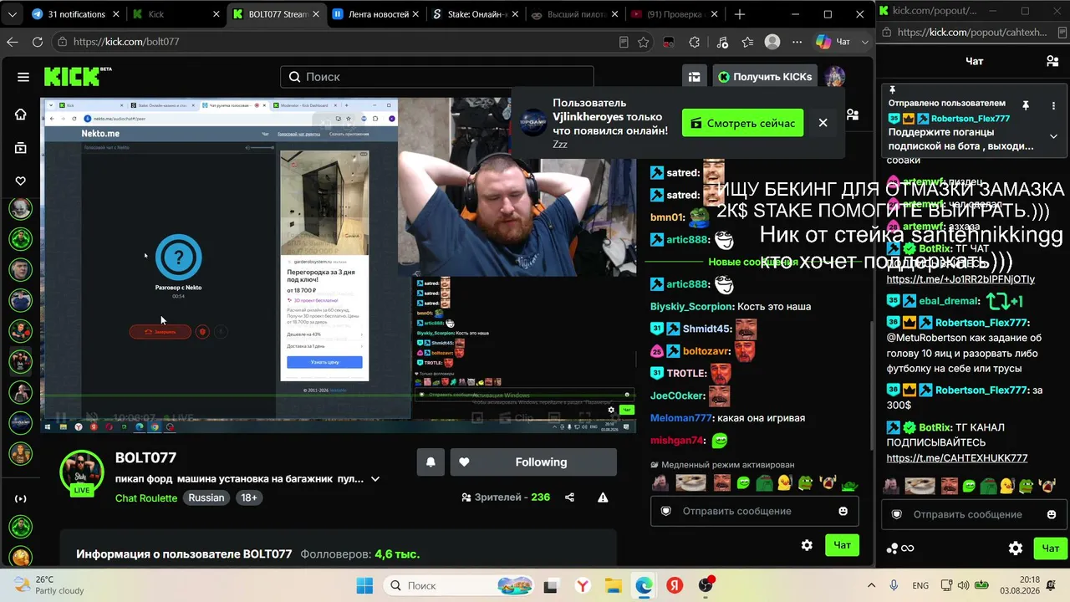Screen dimensions: 1070x602
Task: Reload the kick.com page
Action: click(38, 42)
